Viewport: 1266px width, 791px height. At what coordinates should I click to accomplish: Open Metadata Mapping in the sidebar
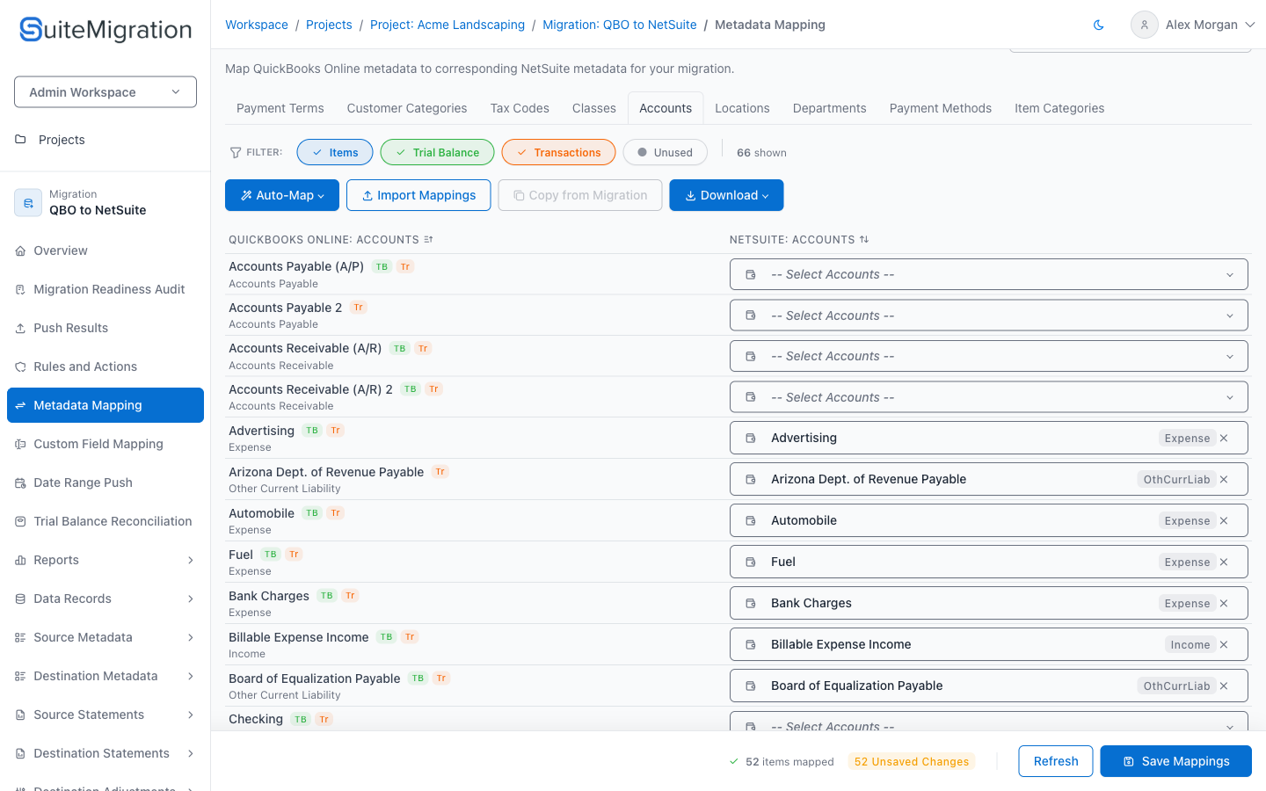click(105, 405)
